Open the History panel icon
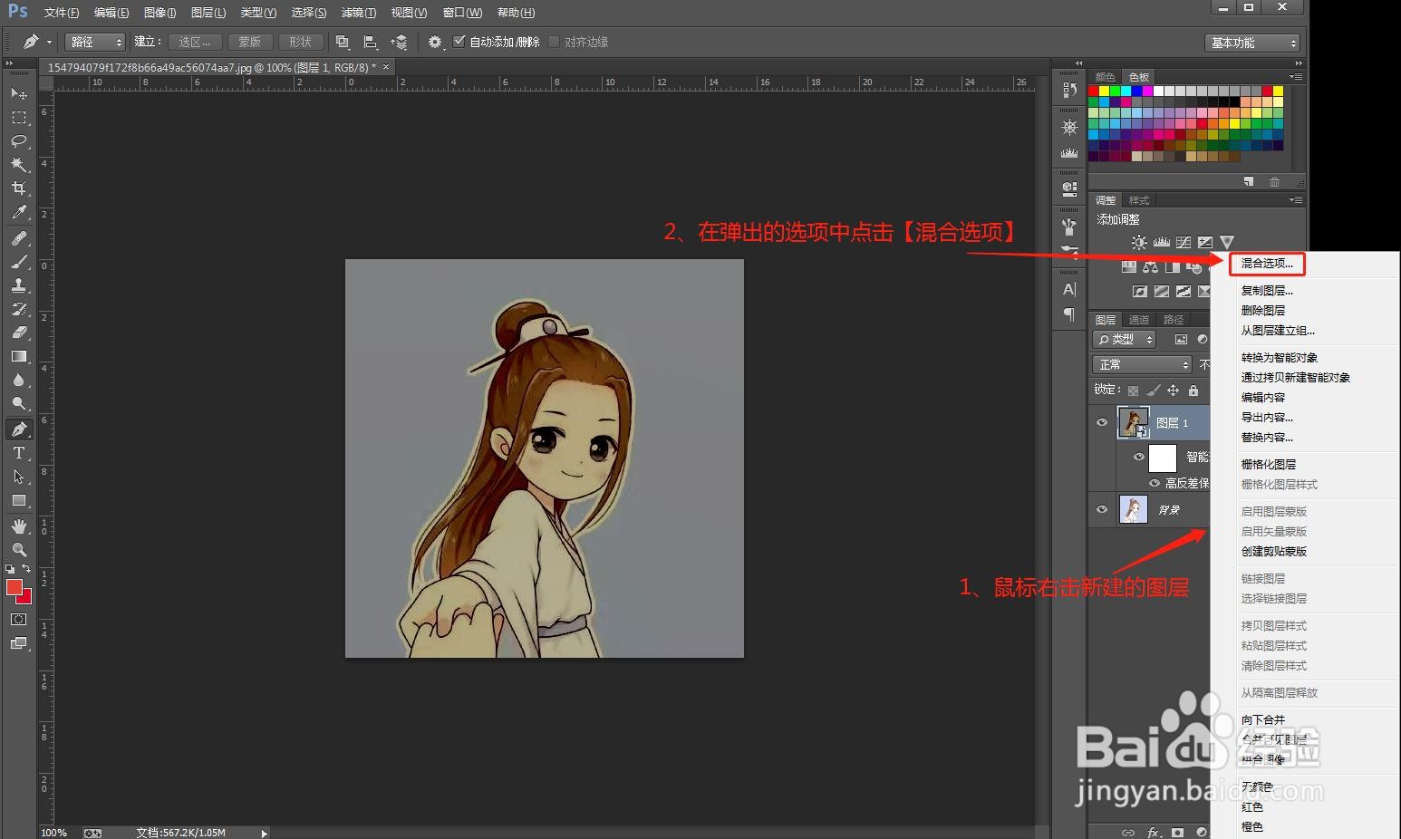 (1069, 91)
